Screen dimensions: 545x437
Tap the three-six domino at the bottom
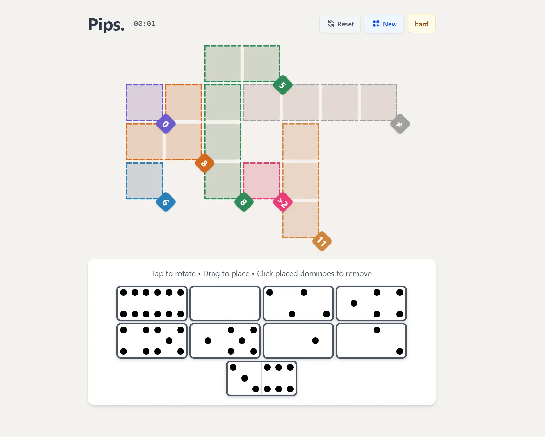click(x=262, y=378)
